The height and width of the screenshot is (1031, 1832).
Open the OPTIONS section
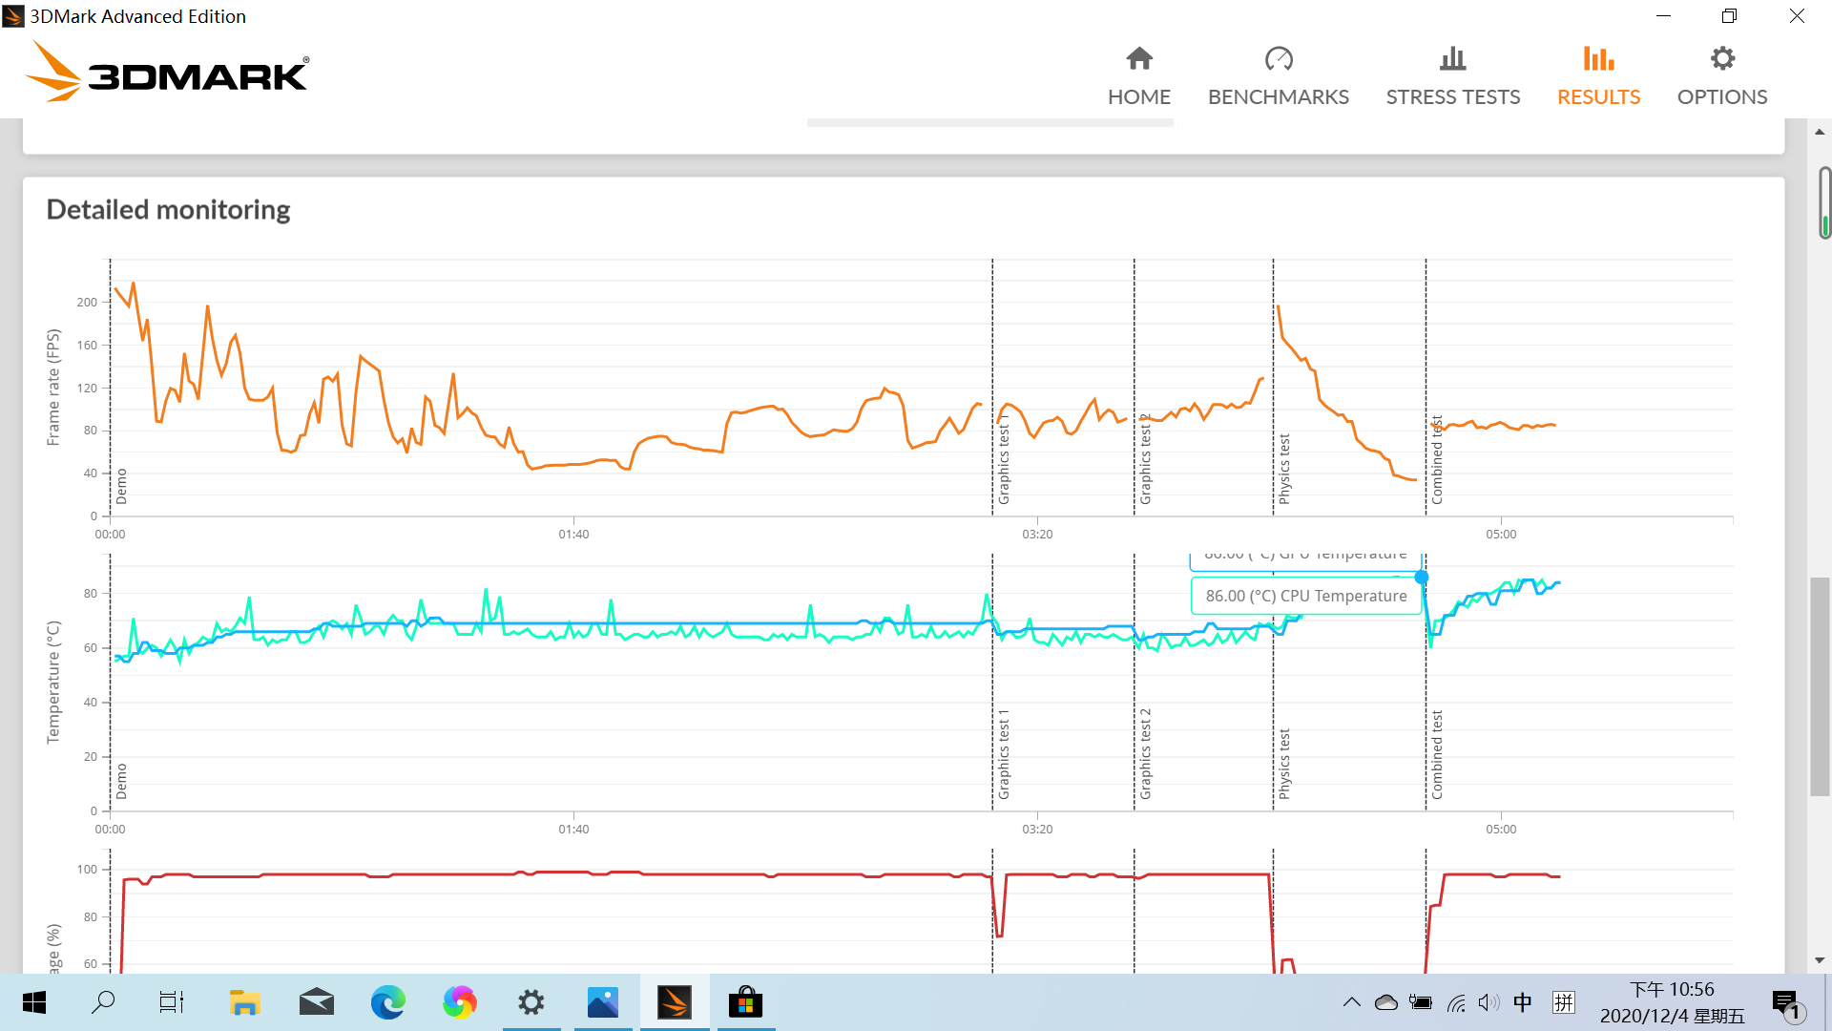click(1721, 76)
